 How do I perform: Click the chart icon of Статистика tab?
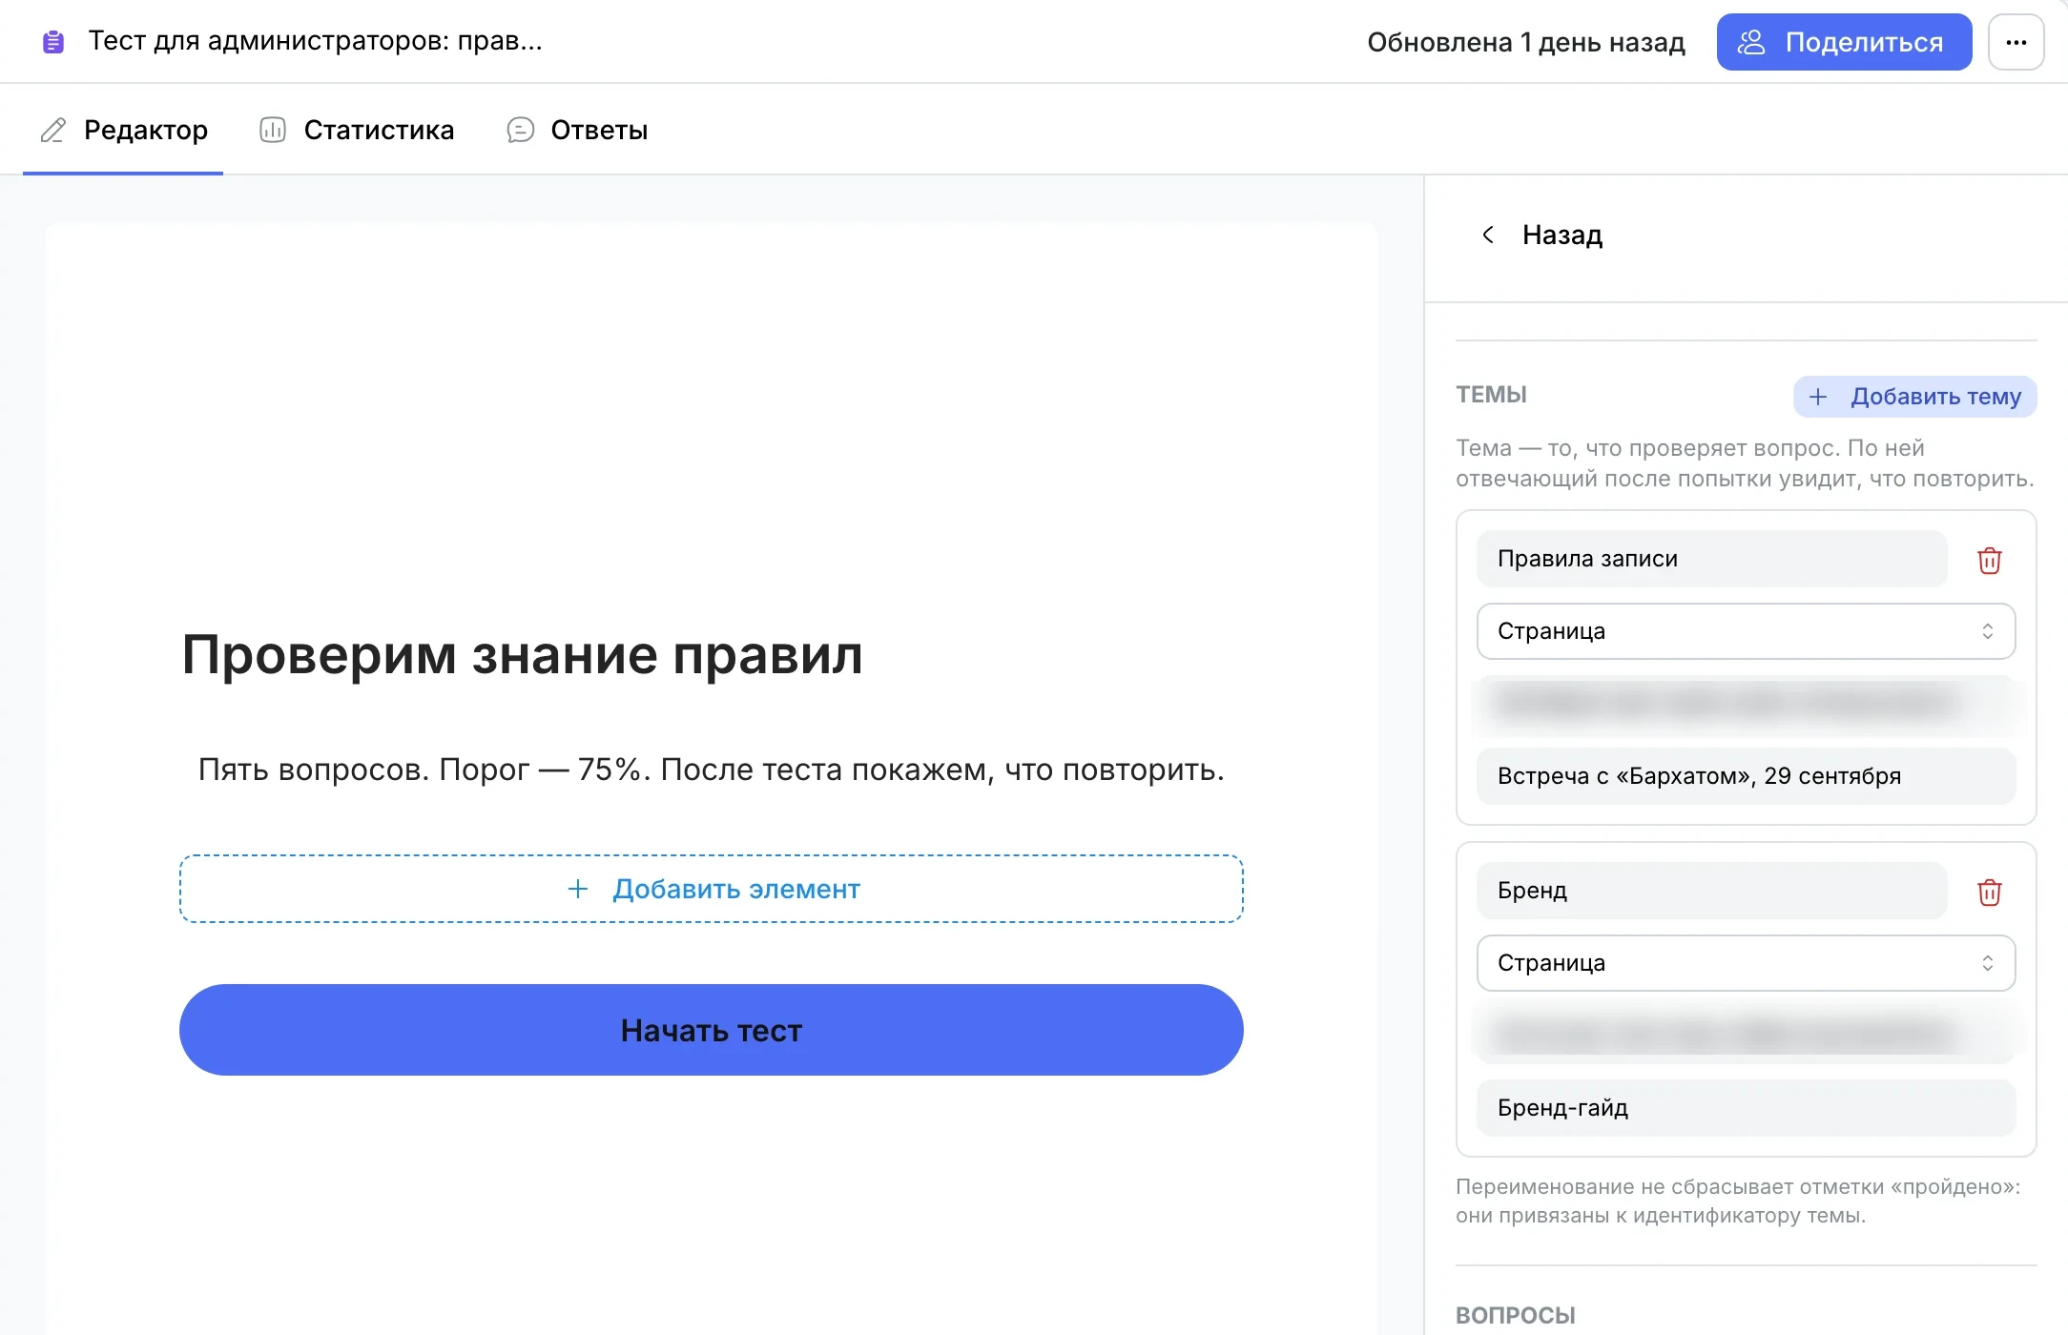pos(273,130)
